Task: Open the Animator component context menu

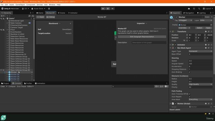Action: (211, 45)
